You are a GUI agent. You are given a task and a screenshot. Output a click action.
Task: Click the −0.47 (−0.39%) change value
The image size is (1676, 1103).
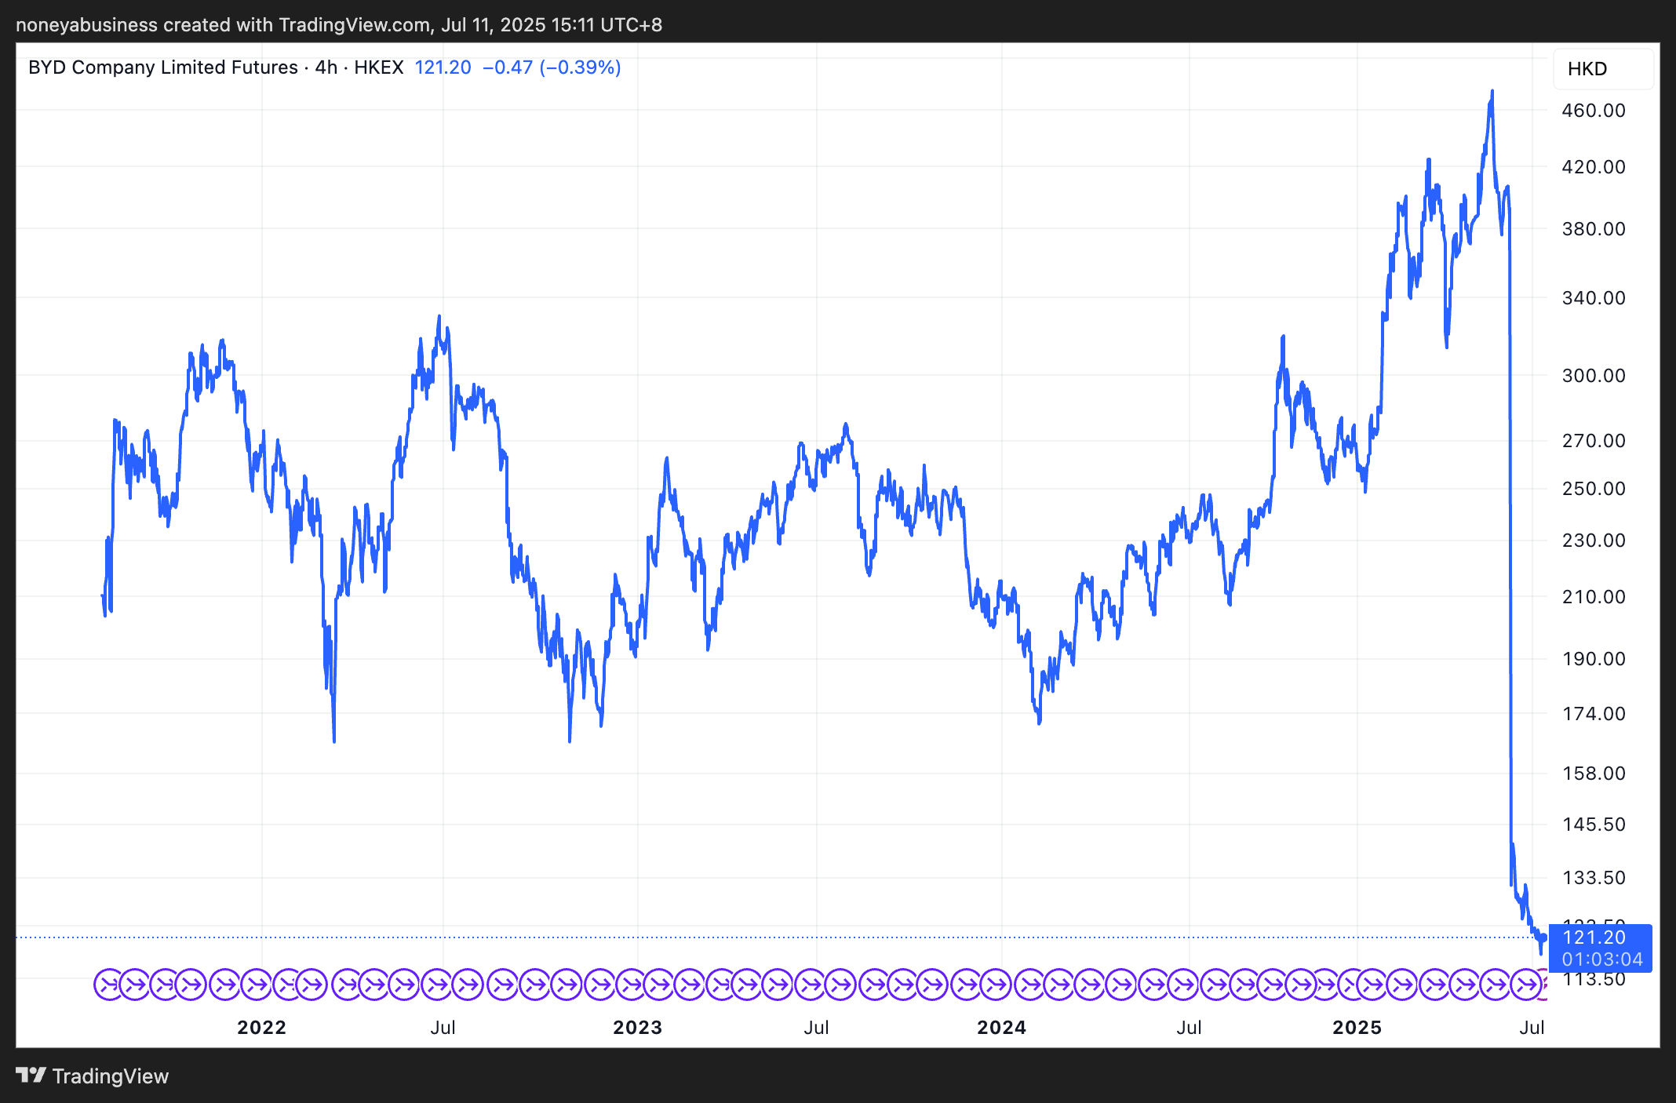[x=552, y=67]
